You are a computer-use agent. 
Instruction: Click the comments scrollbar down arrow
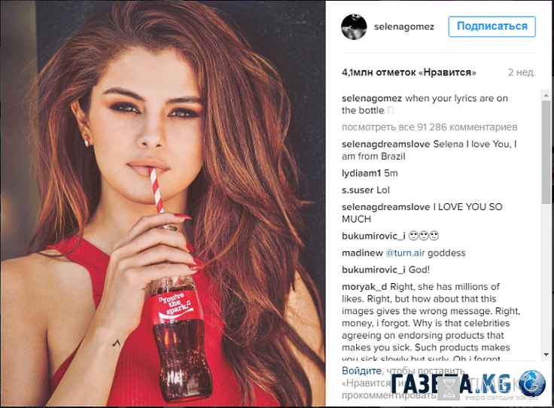click(546, 355)
